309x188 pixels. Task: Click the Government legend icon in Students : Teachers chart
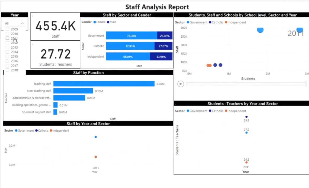188,111
